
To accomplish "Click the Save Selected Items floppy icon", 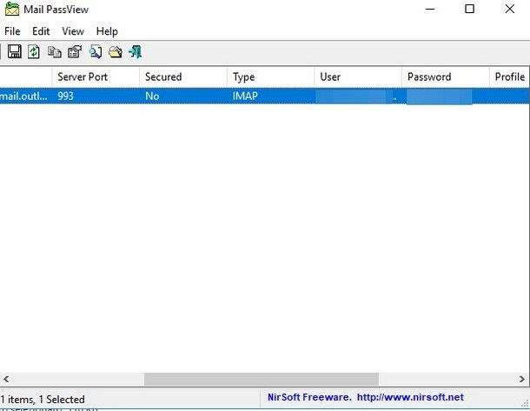I will 14,52.
